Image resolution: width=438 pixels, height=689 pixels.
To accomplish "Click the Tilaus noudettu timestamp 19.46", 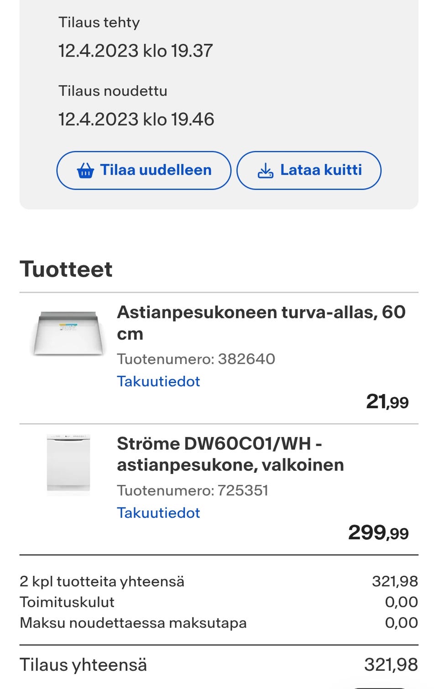I will [x=136, y=120].
